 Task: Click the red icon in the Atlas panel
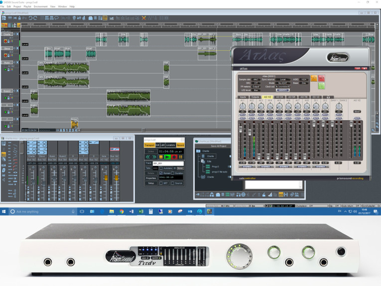(x=321, y=78)
